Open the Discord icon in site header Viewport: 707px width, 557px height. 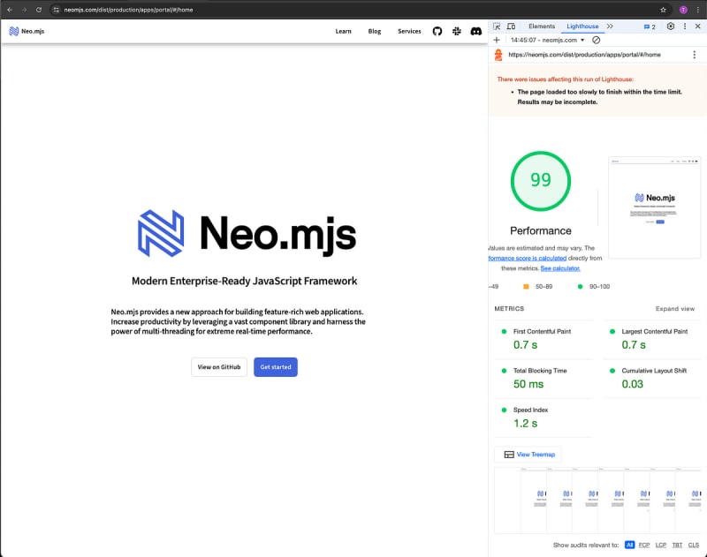475,31
